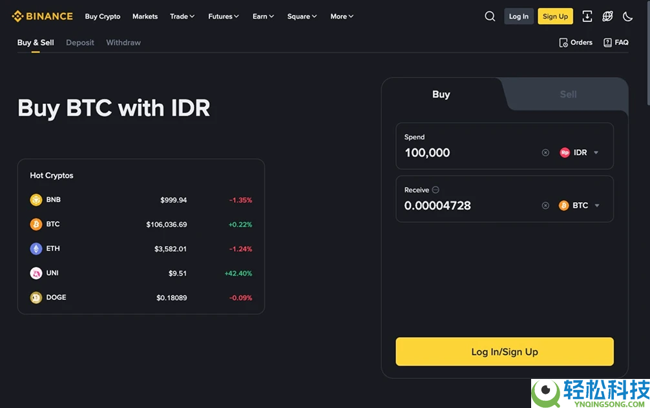This screenshot has width=650, height=408.
Task: Expand the Futures menu
Action: [x=224, y=16]
